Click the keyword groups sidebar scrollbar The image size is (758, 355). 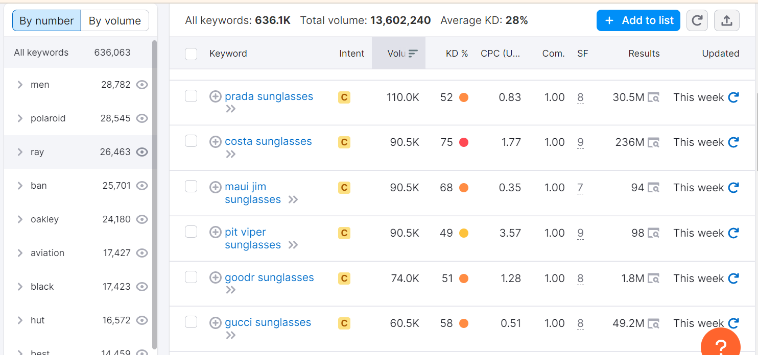point(154,194)
